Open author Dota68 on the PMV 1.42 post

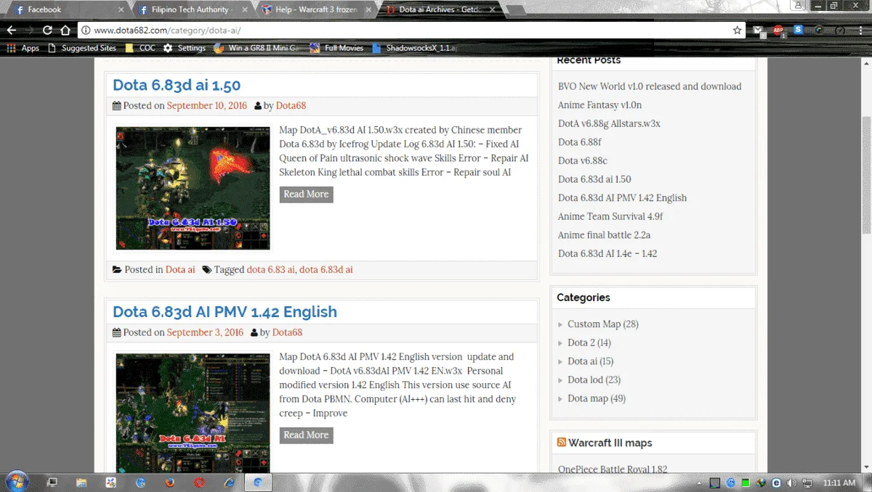[x=287, y=332]
